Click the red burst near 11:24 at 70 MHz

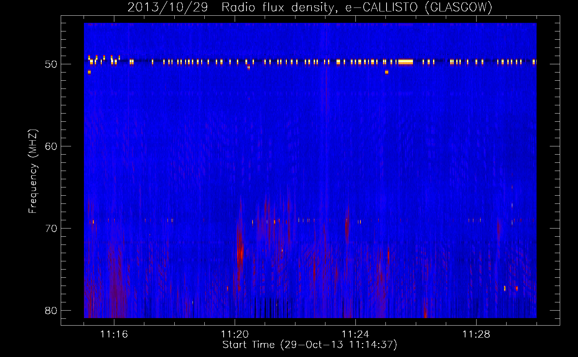347,227
